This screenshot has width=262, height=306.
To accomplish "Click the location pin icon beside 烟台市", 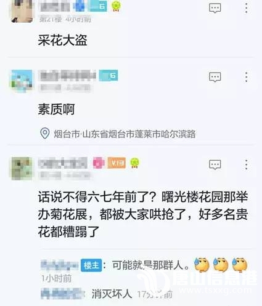I will point(44,133).
